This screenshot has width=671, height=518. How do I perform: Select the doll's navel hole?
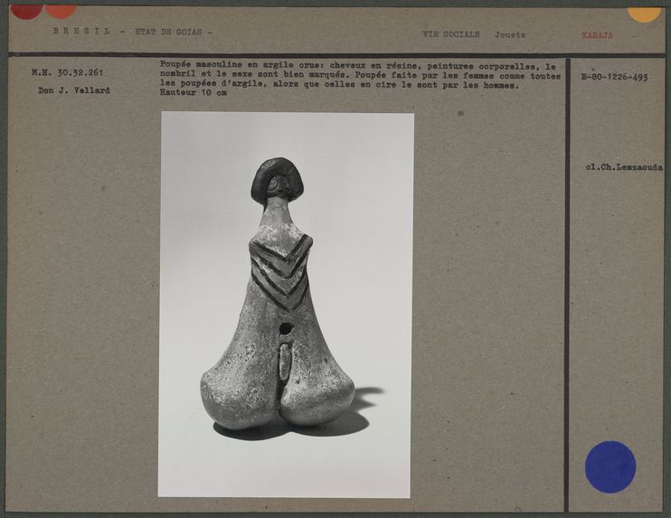point(285,329)
